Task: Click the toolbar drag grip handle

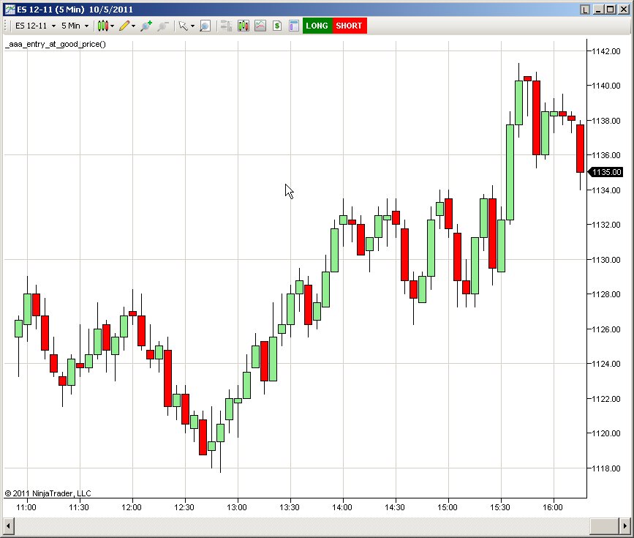Action: pyautogui.click(x=6, y=26)
